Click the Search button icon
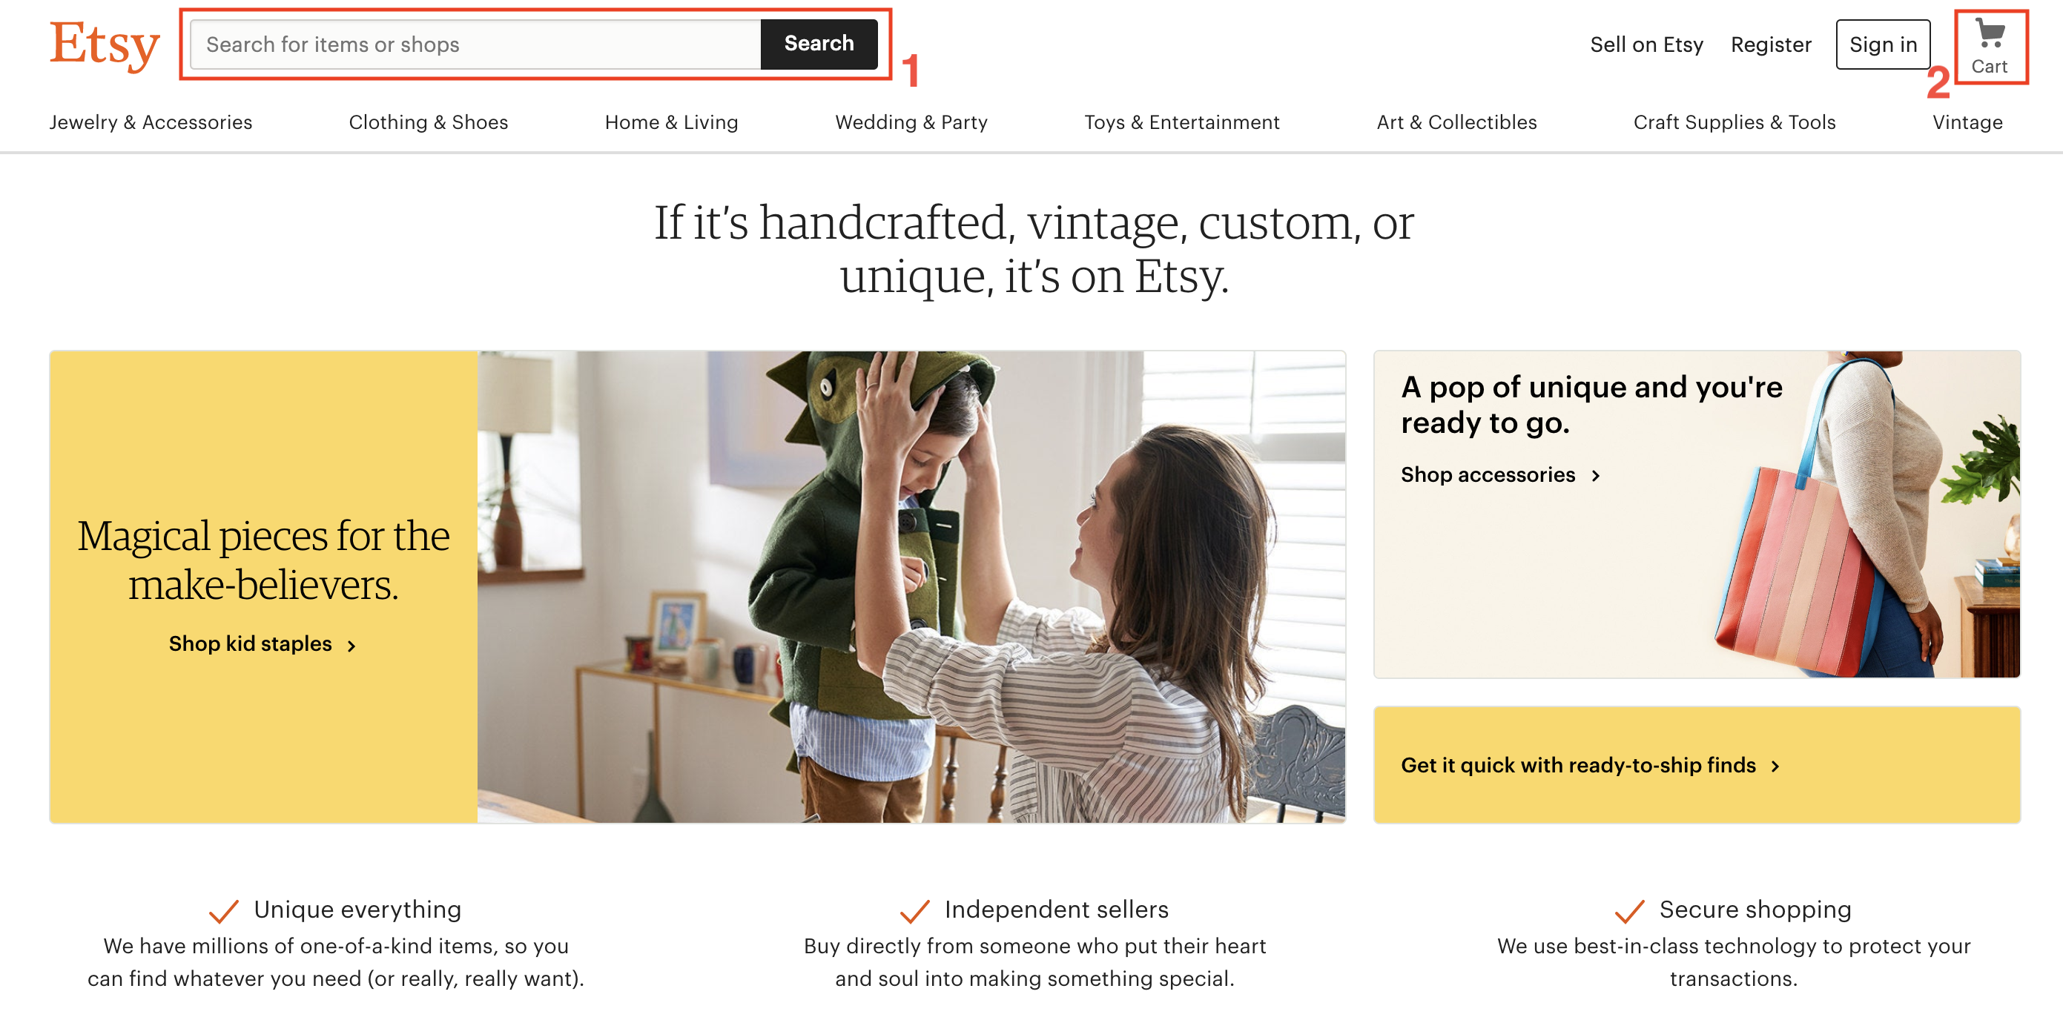Screen dimensions: 2063x1020 pos(819,44)
